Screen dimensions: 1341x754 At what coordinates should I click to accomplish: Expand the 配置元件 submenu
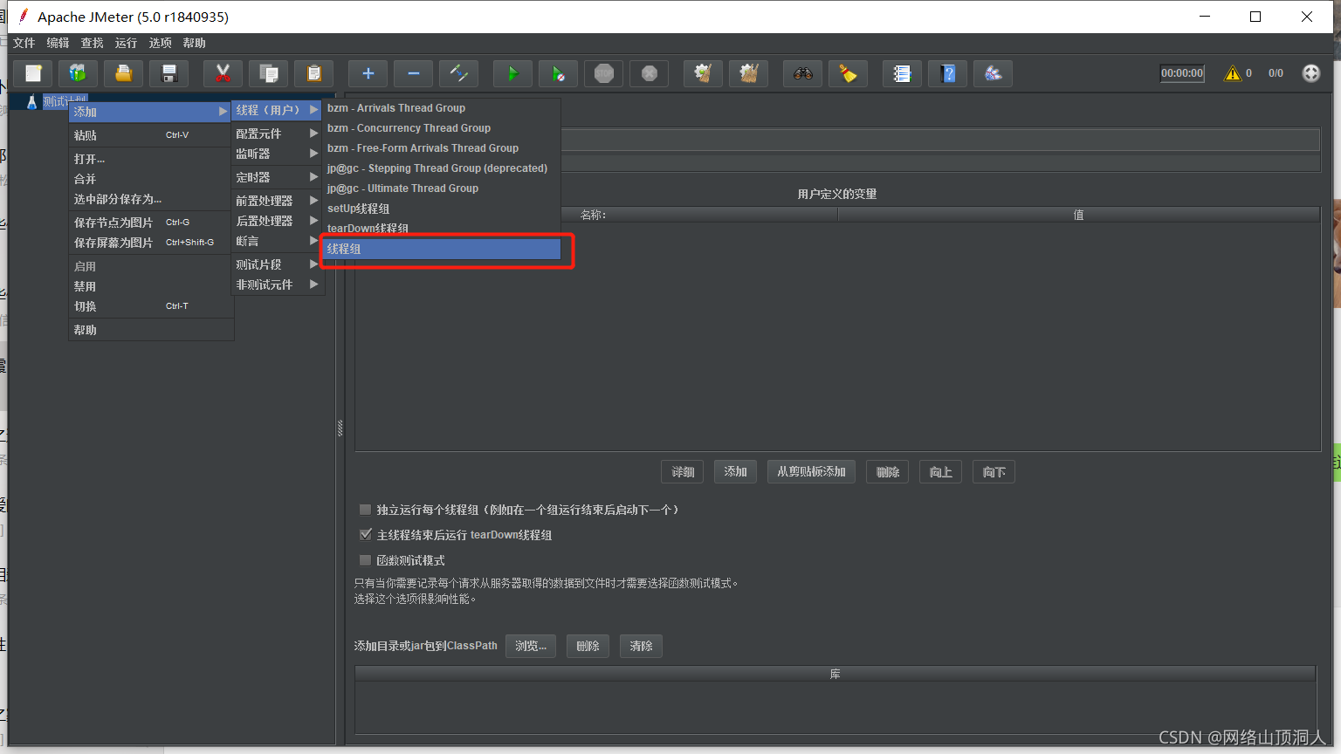278,134
